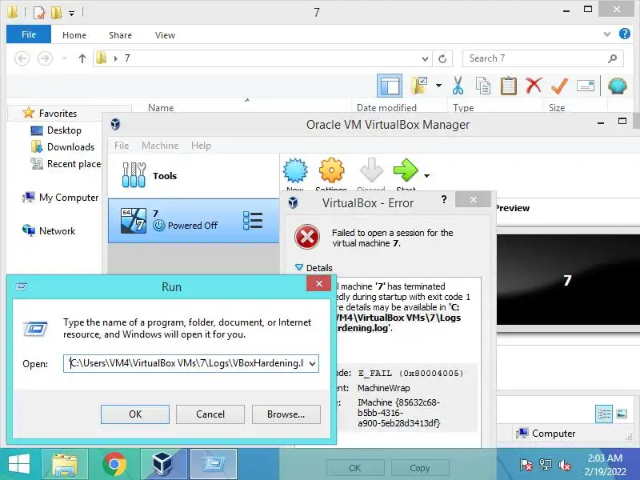The width and height of the screenshot is (640, 480).
Task: Collapse the Details disclosure triangle
Action: point(299,267)
